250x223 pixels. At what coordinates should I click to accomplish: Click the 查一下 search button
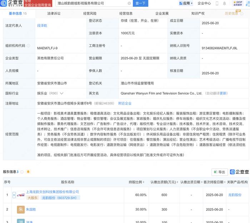(x=140, y=3)
